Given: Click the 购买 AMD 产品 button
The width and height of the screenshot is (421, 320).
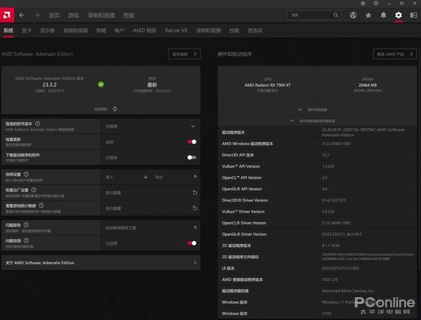Looking at the screenshot, I should [395, 54].
